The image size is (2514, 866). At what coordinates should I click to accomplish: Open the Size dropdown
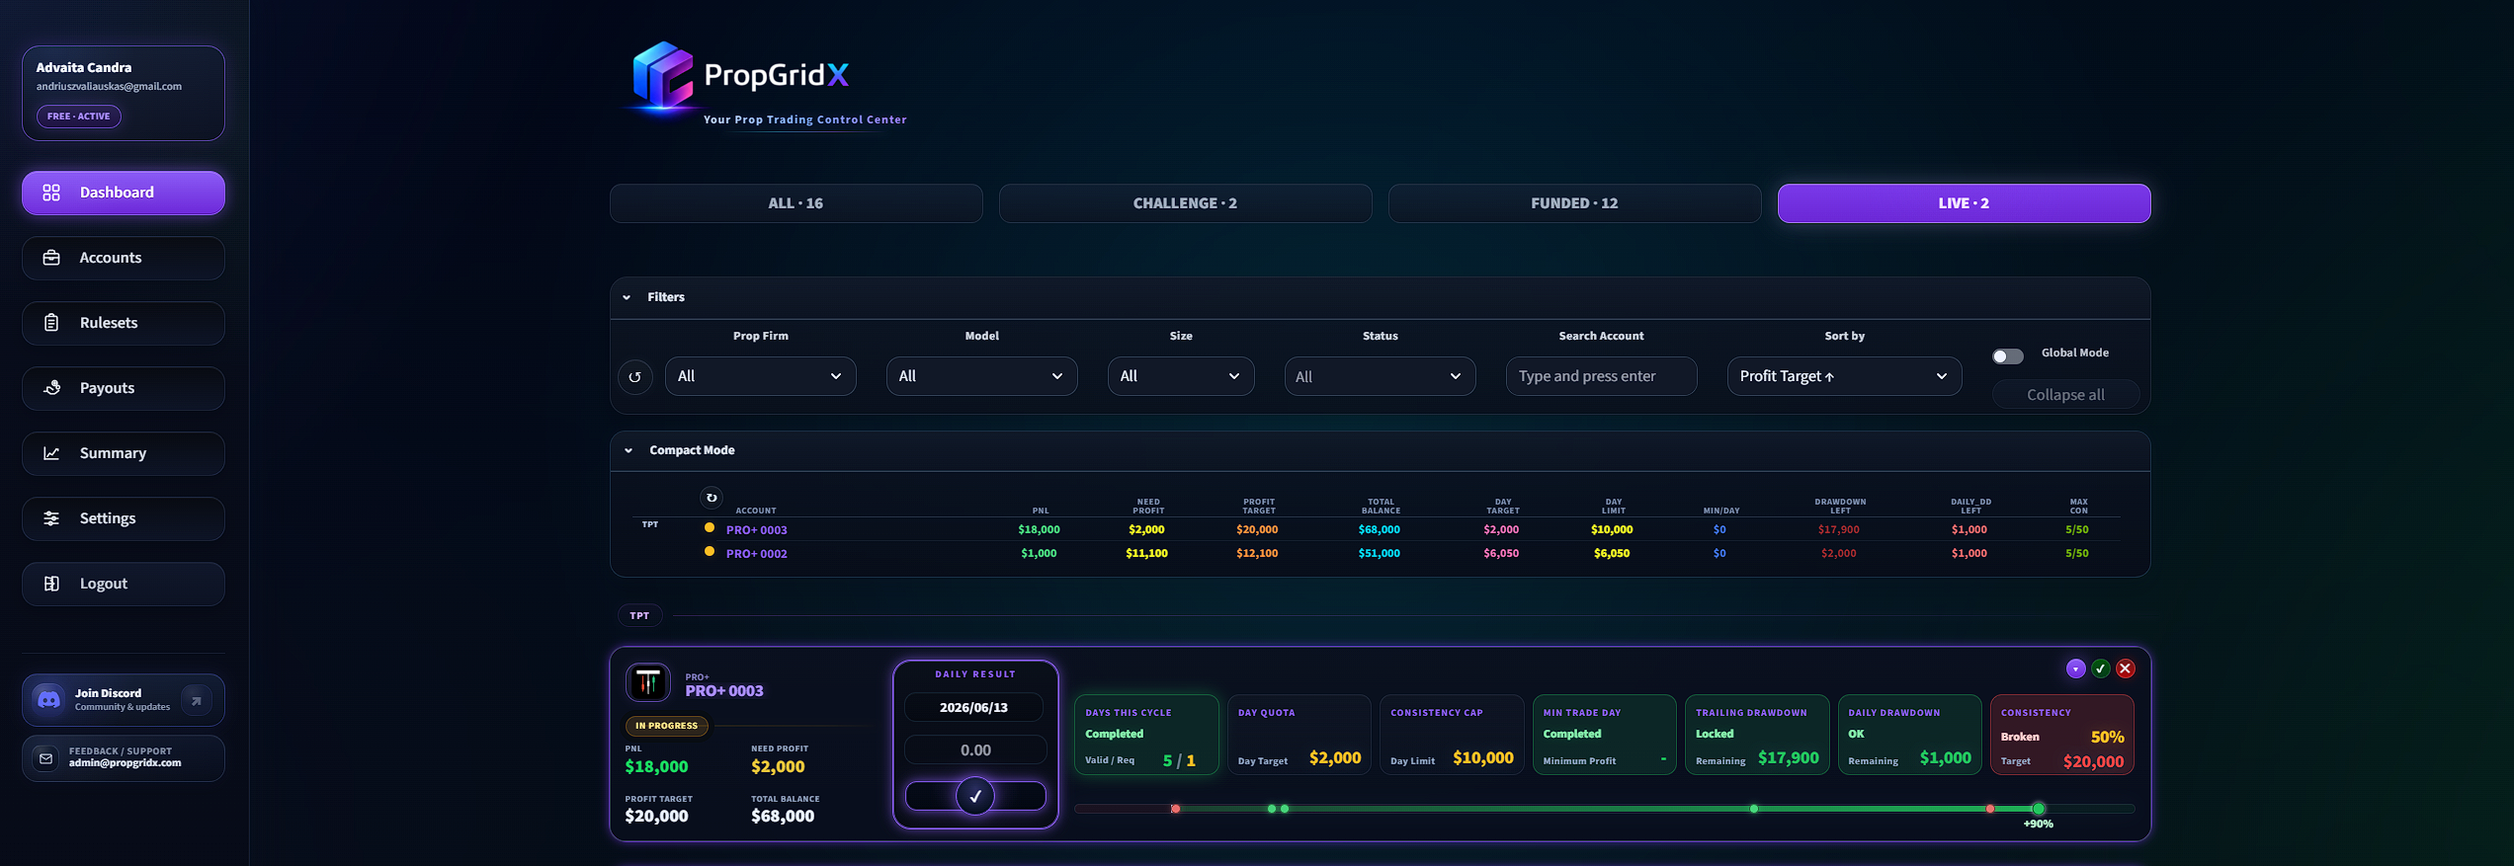[1181, 376]
